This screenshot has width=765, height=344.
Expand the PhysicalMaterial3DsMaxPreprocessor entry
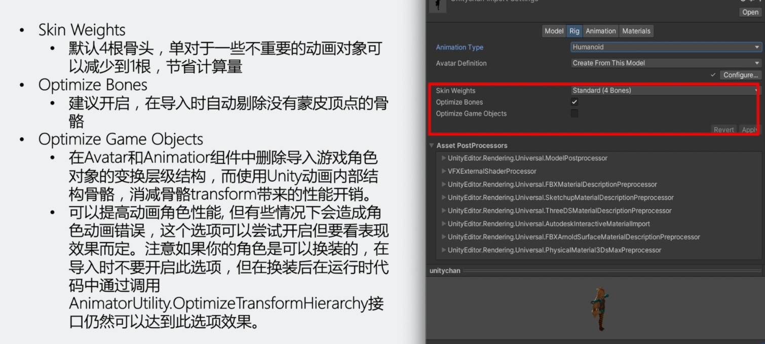pos(444,250)
